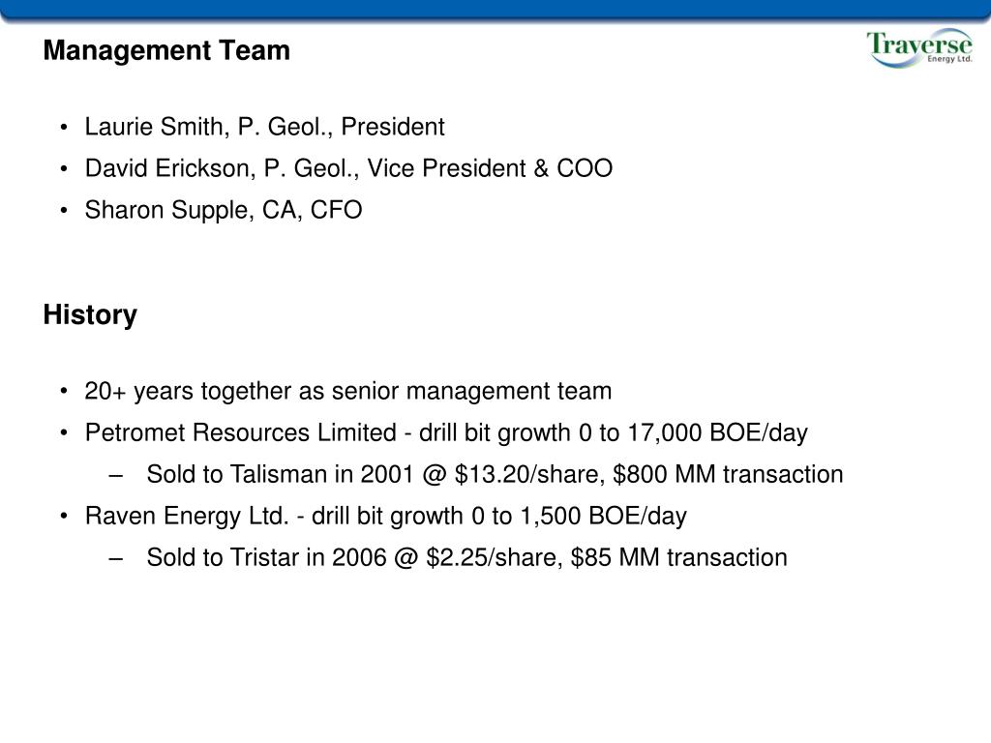Click the David Erickson Vice President line
The image size is (991, 743).
point(348,168)
